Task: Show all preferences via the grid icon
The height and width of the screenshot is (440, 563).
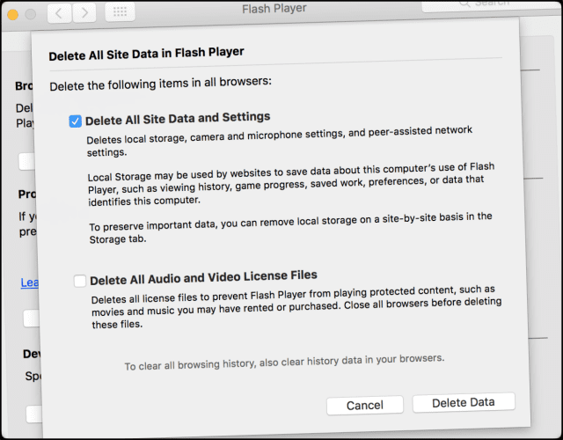Action: [x=120, y=11]
